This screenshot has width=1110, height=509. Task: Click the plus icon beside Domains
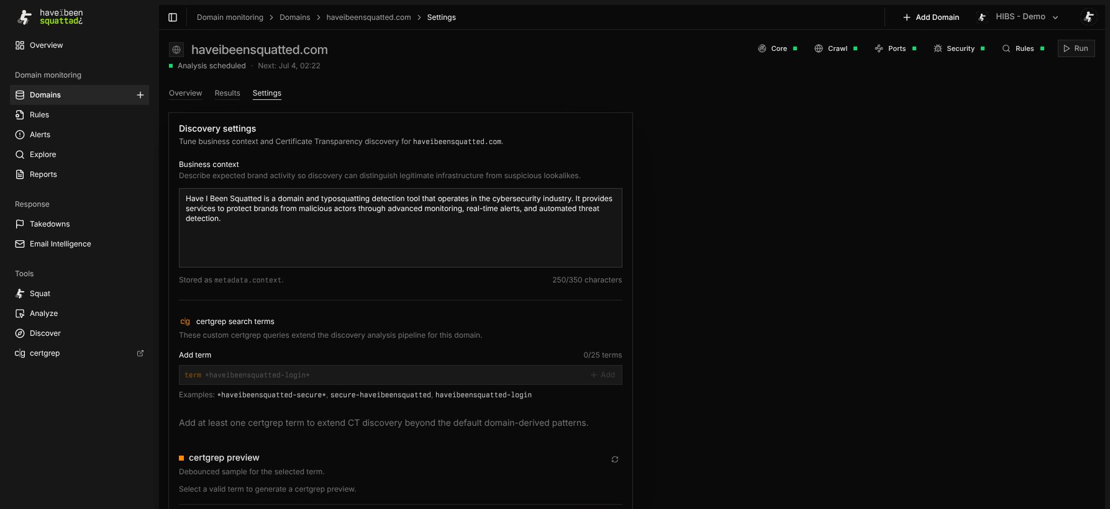point(140,95)
